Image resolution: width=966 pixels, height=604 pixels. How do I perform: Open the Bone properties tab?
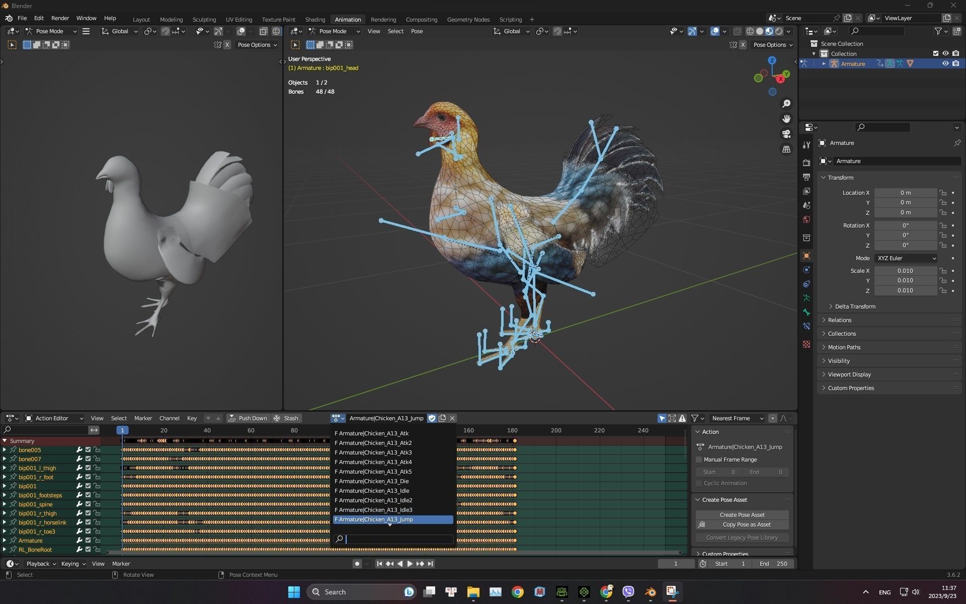pyautogui.click(x=807, y=312)
